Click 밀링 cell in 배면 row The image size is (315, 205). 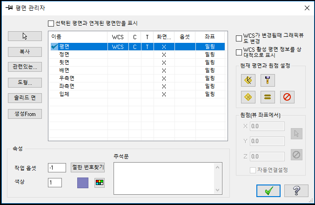210,70
